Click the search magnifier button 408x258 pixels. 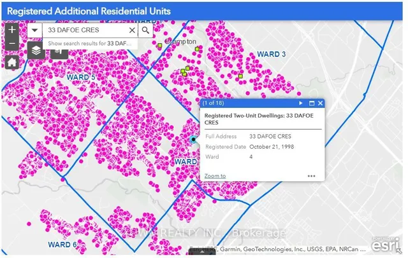click(x=146, y=30)
